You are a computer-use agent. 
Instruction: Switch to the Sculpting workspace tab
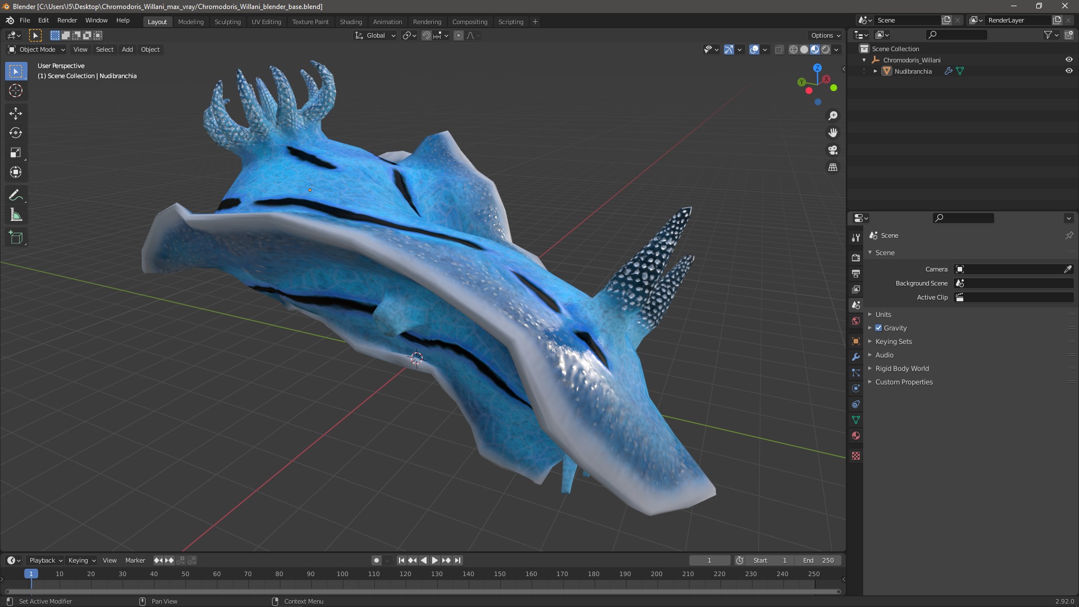click(228, 22)
